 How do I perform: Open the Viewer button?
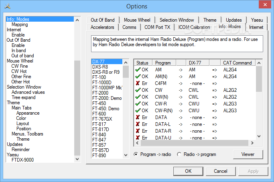point(248,154)
